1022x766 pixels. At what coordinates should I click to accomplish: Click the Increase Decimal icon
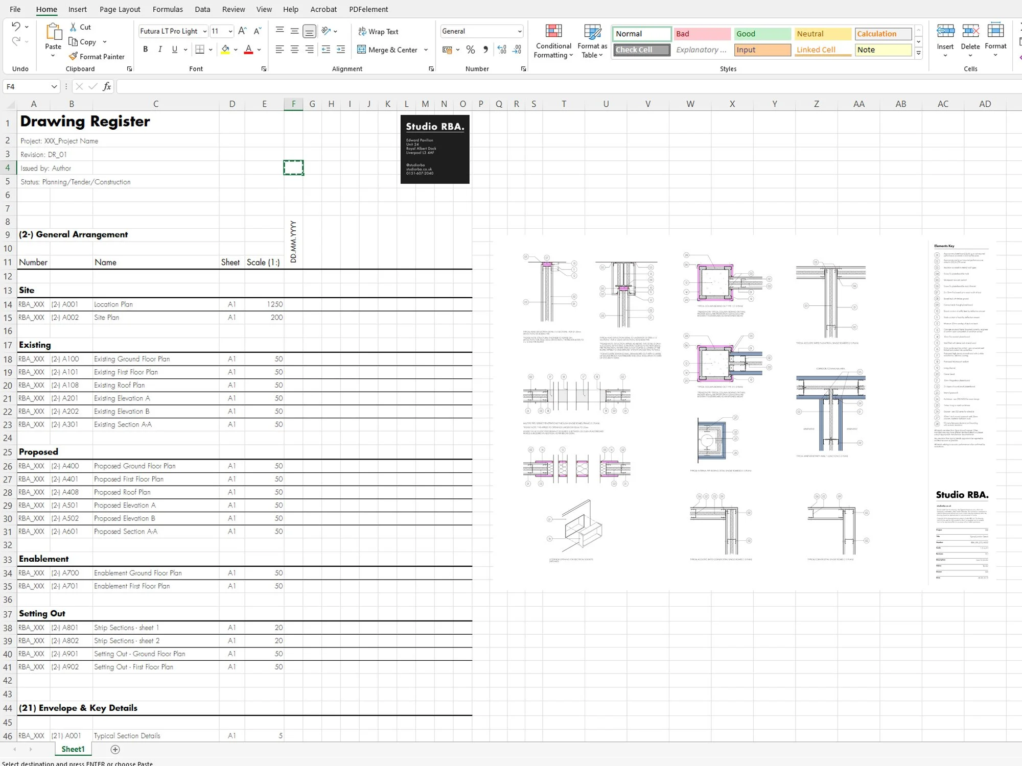point(501,50)
